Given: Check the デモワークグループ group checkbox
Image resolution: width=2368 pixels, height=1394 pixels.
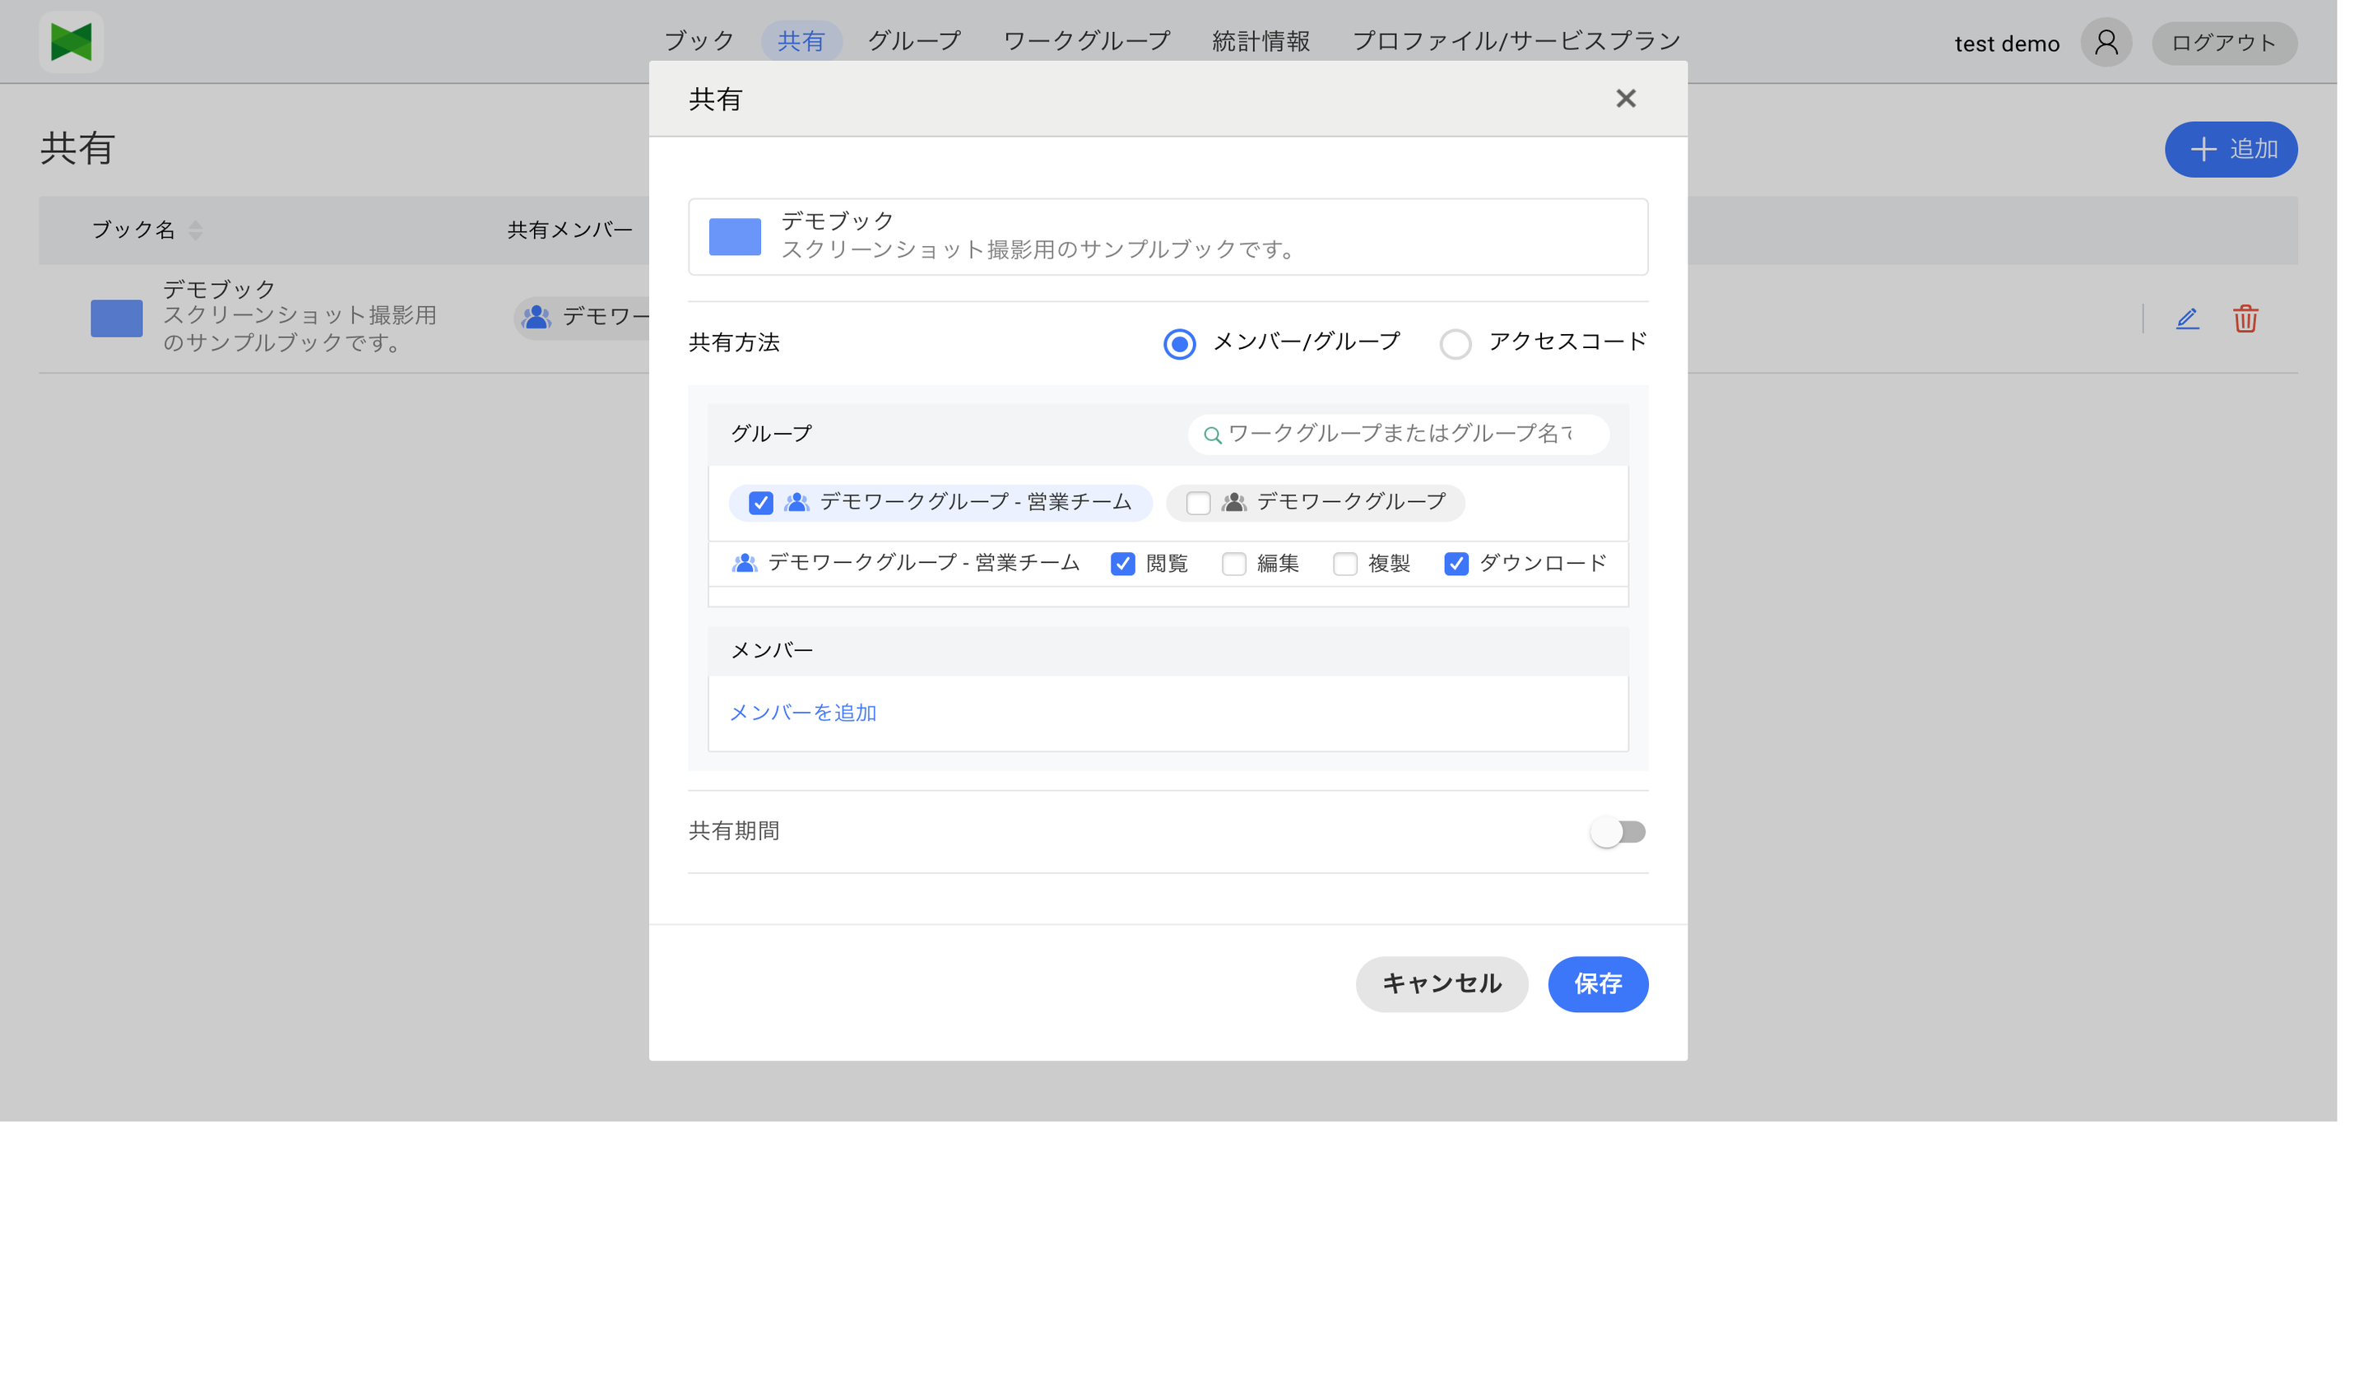Looking at the screenshot, I should [1198, 503].
